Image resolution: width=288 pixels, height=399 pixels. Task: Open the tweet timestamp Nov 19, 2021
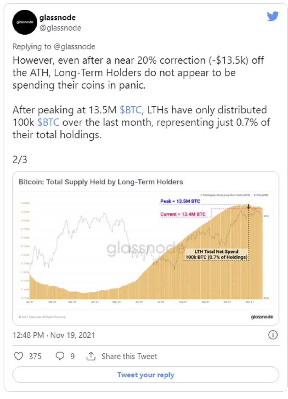pyautogui.click(x=54, y=335)
